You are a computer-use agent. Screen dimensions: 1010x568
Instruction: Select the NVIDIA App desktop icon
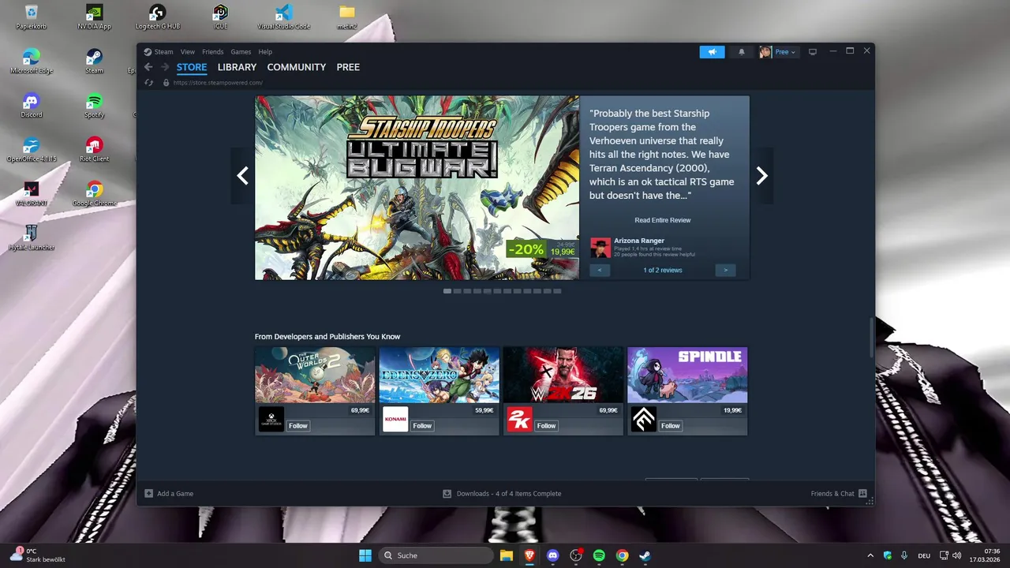click(x=94, y=17)
